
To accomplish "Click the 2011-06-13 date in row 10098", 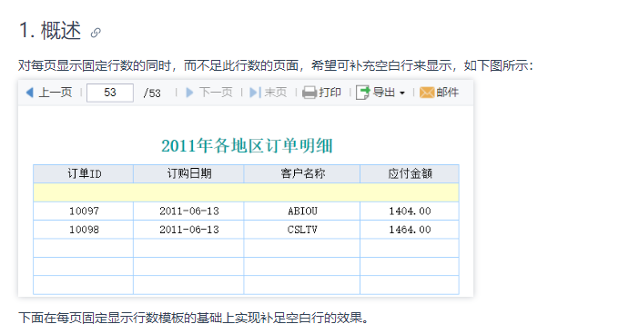I will (x=188, y=230).
